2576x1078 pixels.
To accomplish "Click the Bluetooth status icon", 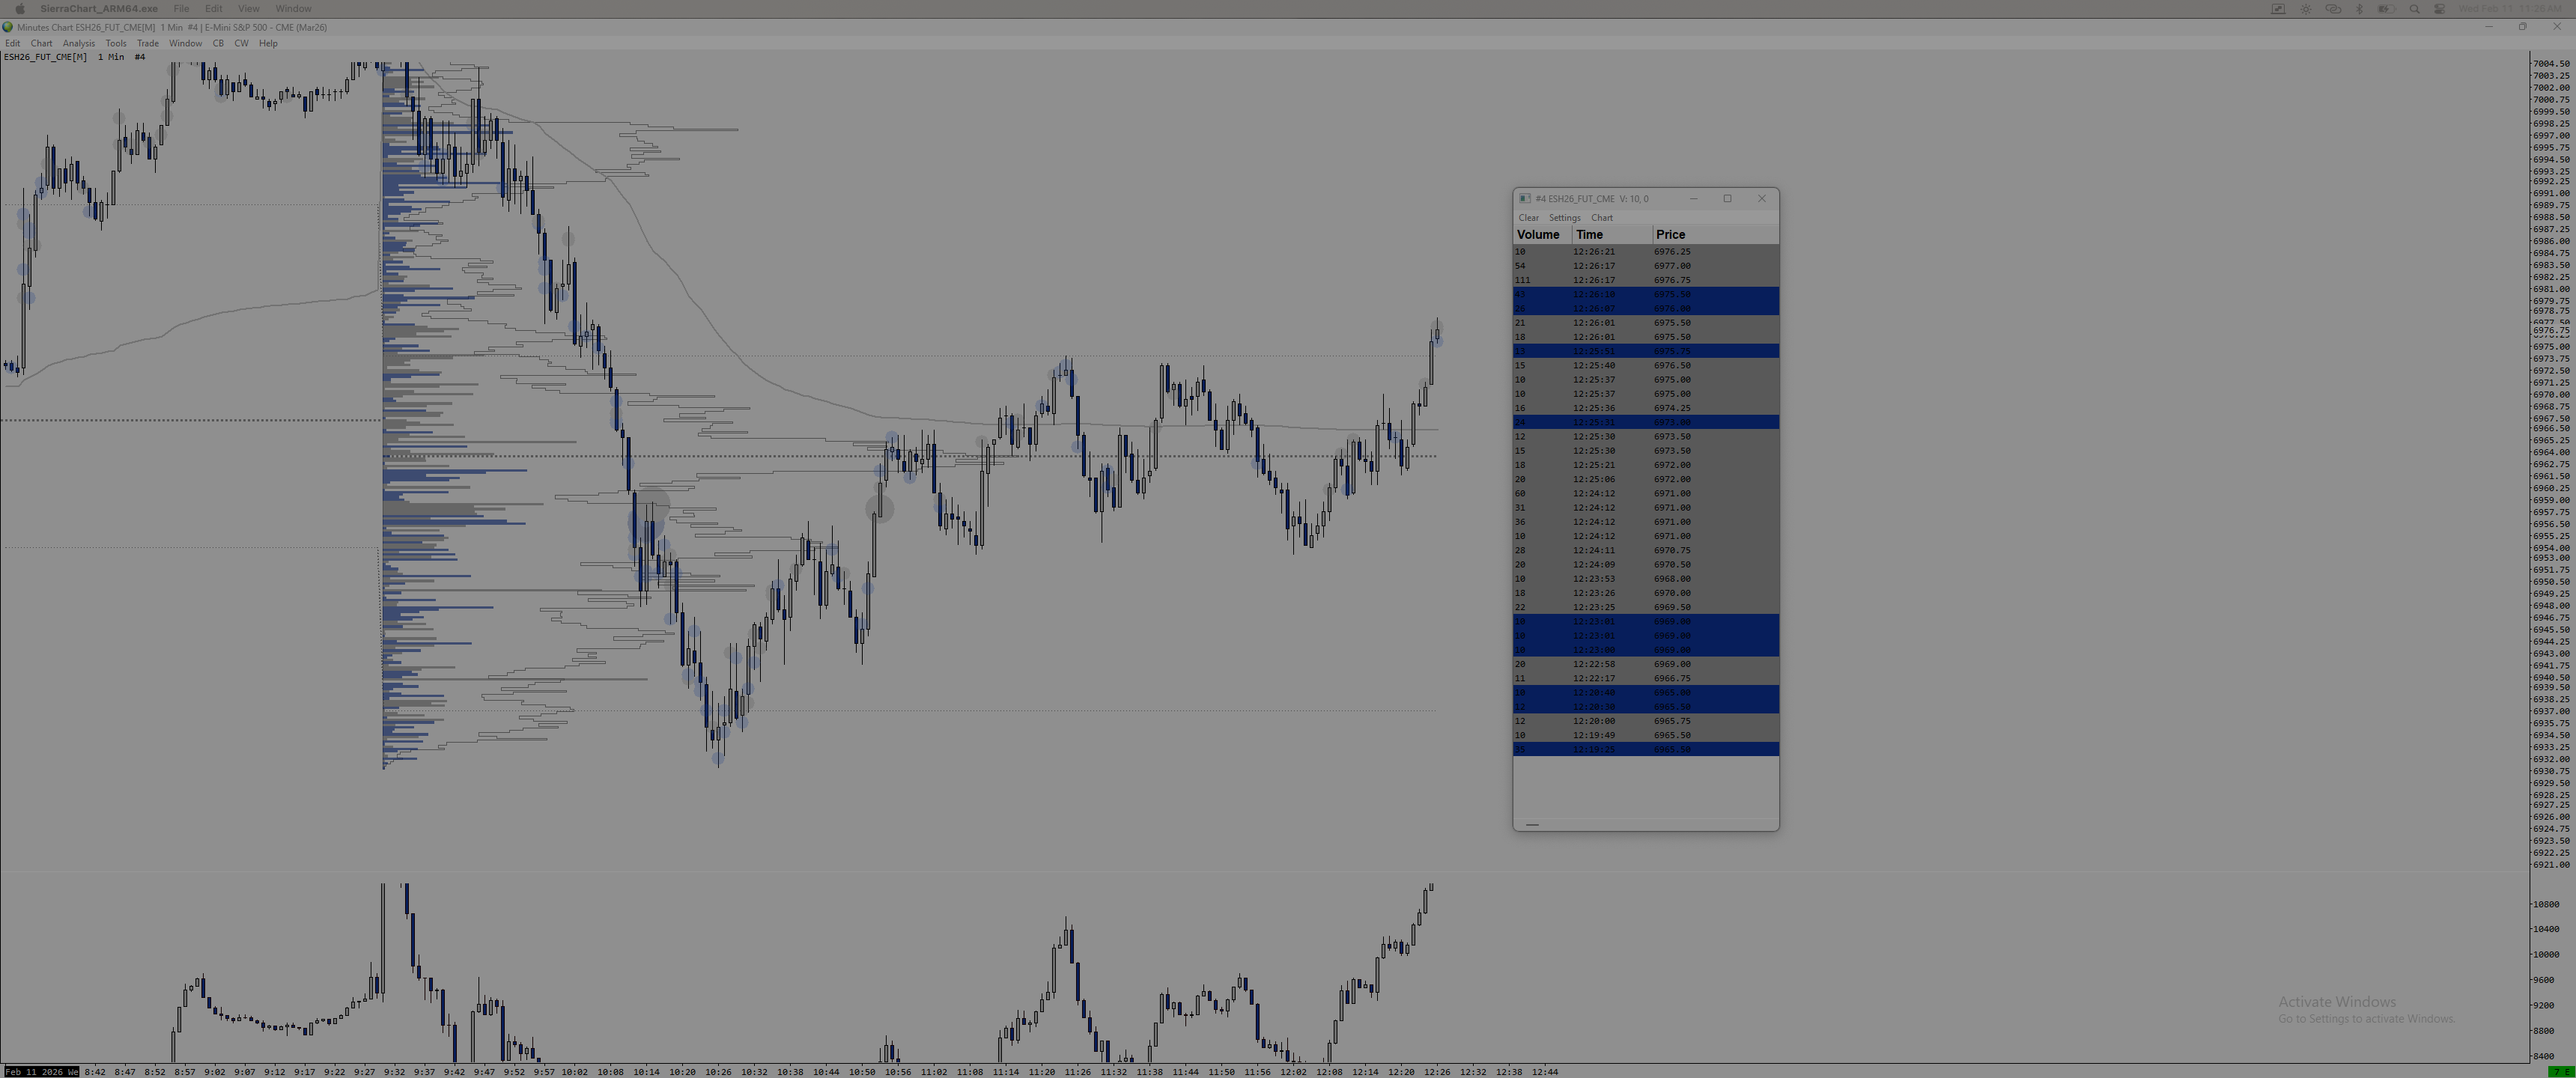I will (2360, 9).
